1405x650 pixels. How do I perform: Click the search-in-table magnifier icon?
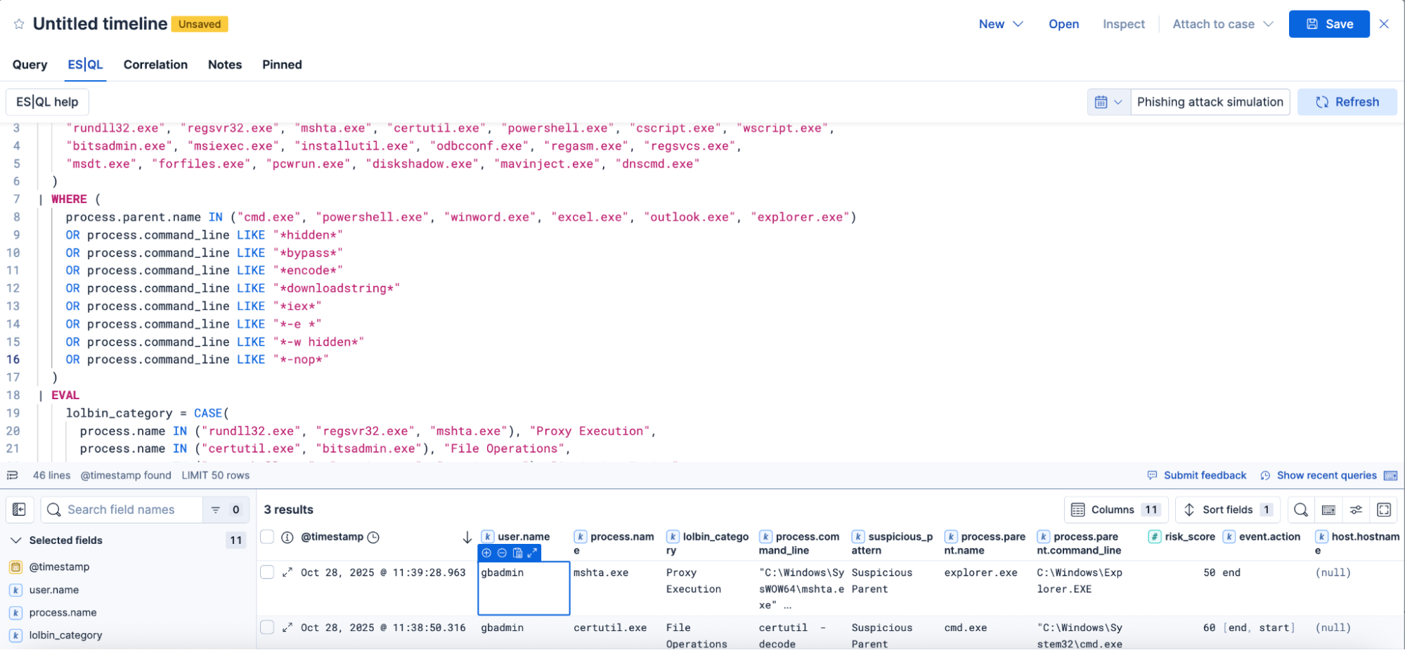click(1301, 509)
